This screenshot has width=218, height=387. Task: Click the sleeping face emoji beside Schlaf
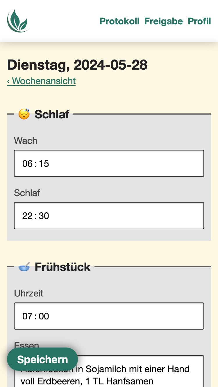pyautogui.click(x=24, y=114)
